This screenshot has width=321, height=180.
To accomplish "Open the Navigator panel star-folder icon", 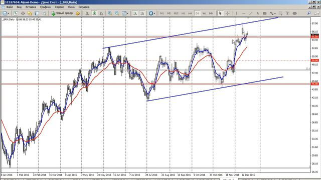I will (30, 13).
